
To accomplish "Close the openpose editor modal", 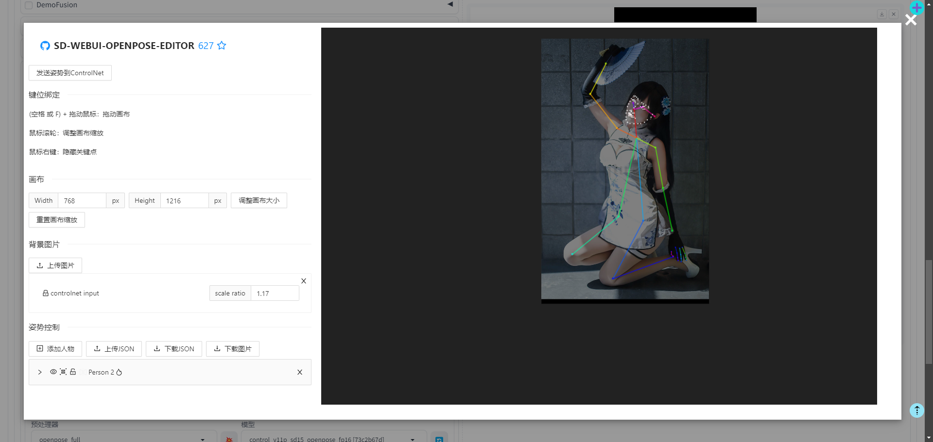I will [x=911, y=20].
